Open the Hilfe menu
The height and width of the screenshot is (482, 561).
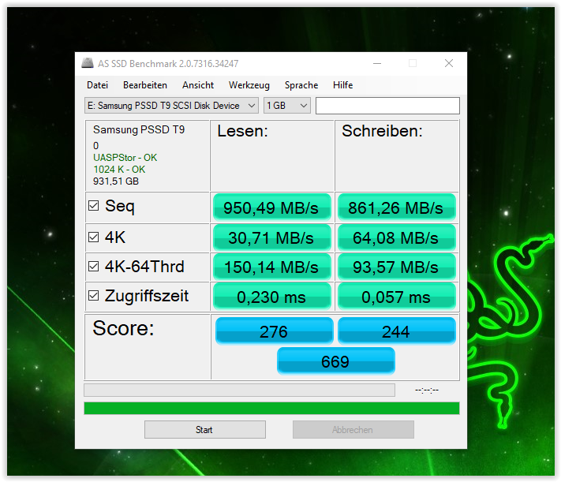click(x=342, y=85)
